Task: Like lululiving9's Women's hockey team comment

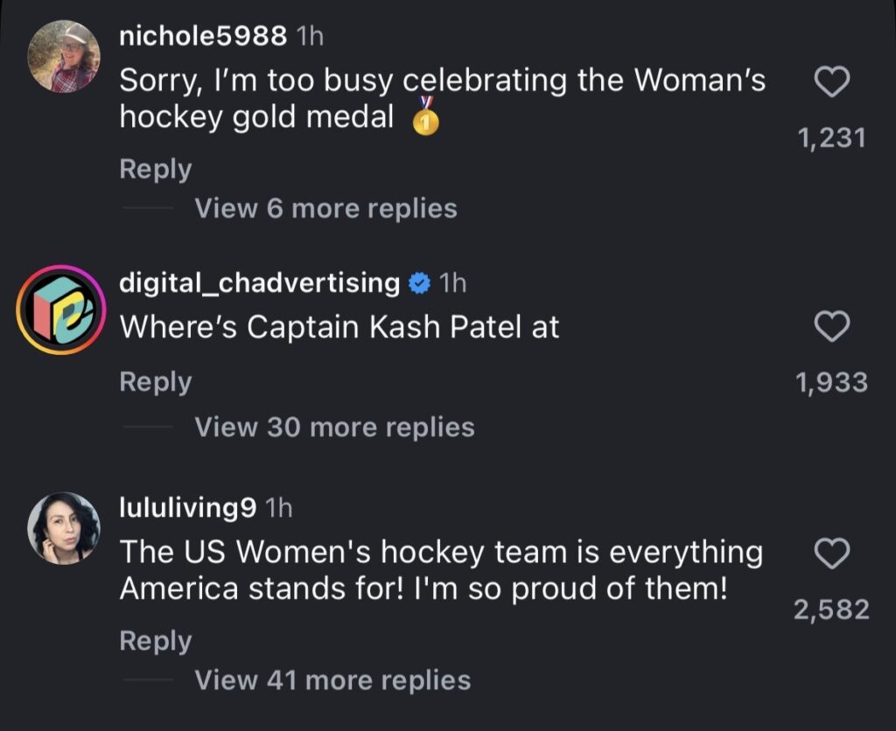Action: (x=831, y=553)
